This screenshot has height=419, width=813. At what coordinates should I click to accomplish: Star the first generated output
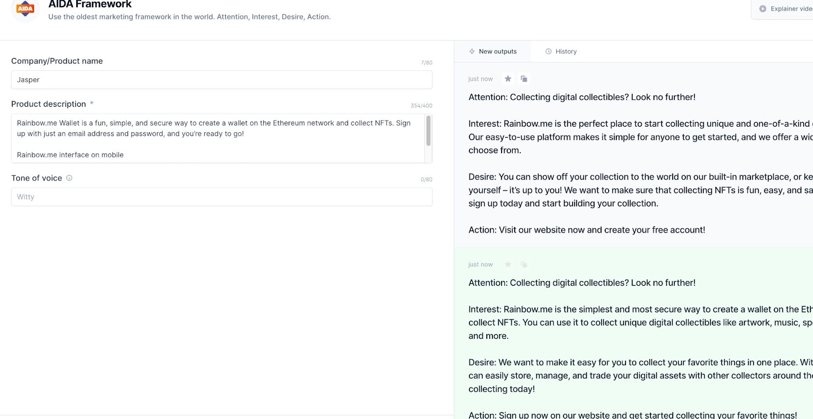[x=508, y=79]
